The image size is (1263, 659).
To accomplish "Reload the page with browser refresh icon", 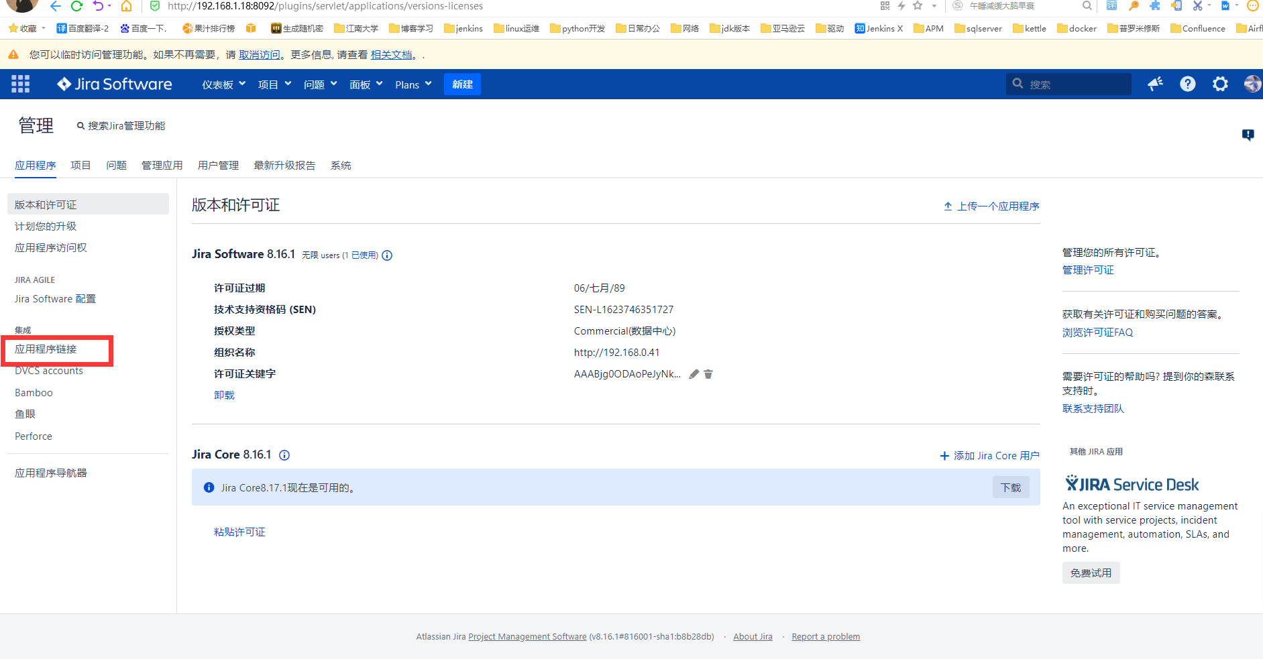I will 76,6.
